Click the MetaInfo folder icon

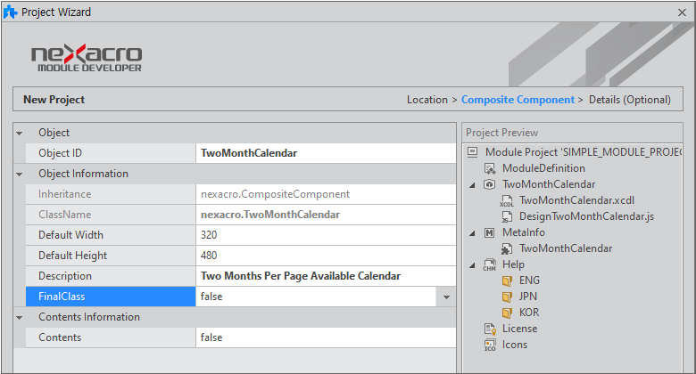click(x=489, y=232)
